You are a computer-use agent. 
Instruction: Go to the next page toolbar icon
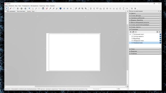click(x=71, y=9)
